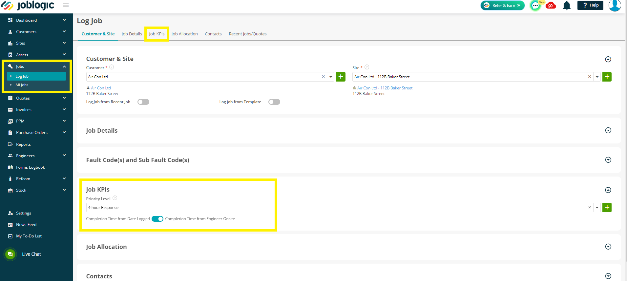Click the Site field help question icon
Screen dimensions: 627x281
(367, 67)
